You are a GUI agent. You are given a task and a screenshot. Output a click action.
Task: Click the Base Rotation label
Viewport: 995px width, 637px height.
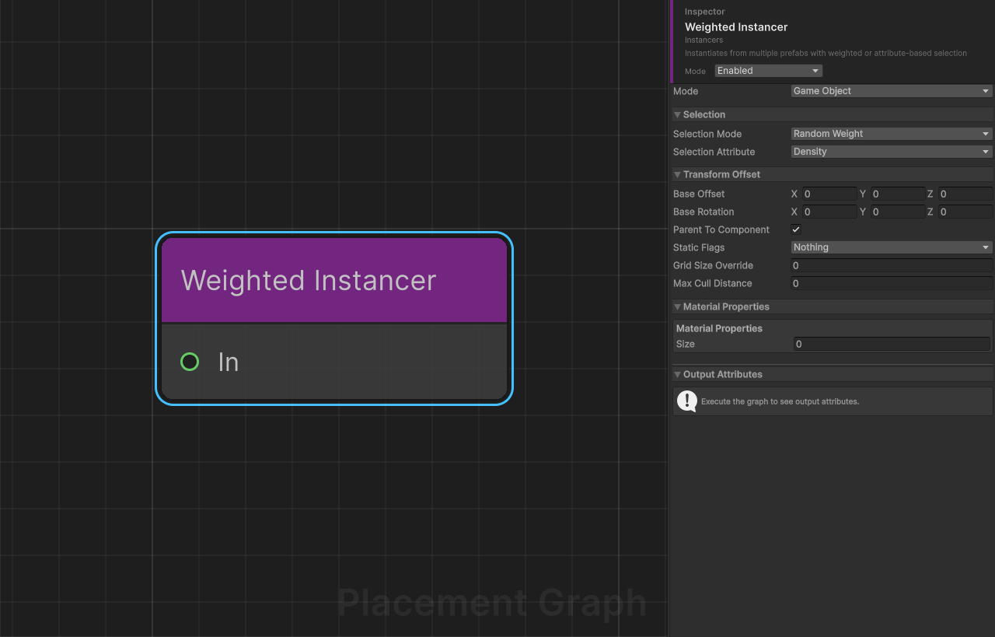tap(703, 212)
